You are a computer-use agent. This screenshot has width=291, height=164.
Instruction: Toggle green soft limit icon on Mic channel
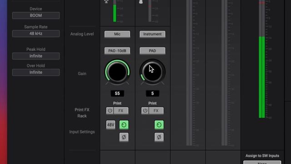124,125
